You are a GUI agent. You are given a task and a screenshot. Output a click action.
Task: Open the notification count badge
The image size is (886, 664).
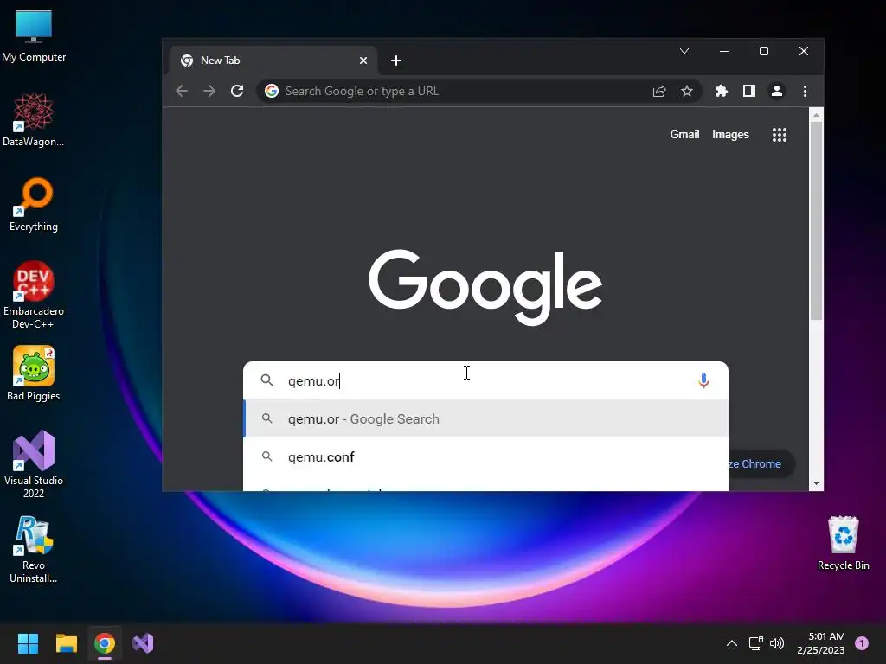tap(862, 643)
